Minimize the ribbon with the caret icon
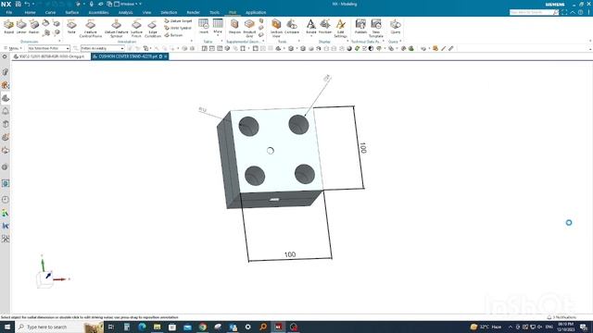The width and height of the screenshot is (593, 333). [x=573, y=12]
